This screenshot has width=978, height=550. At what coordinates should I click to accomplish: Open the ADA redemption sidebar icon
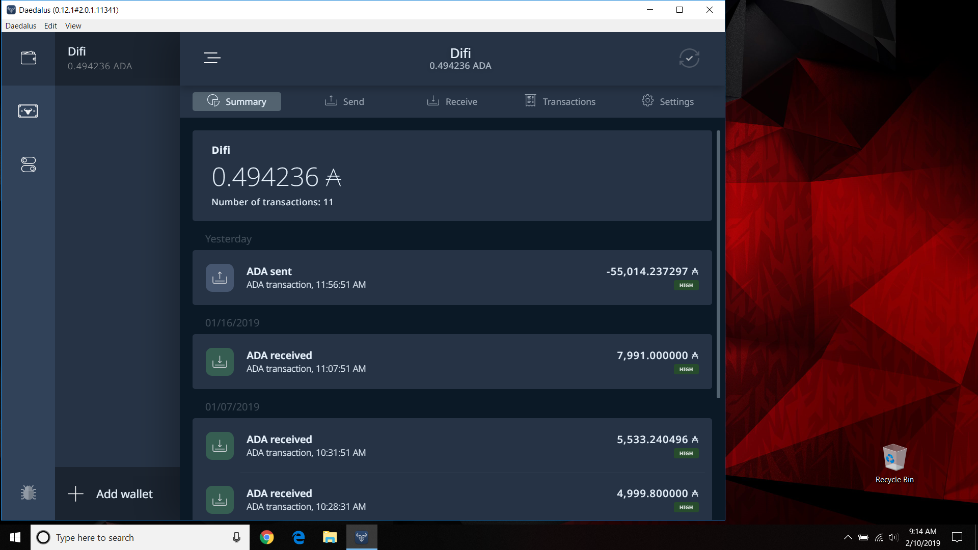click(28, 111)
